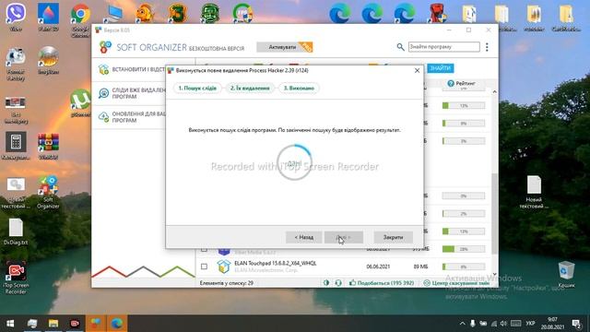Viewport: 590px width, 332px height.
Task: Click the Закрити button
Action: 394,237
